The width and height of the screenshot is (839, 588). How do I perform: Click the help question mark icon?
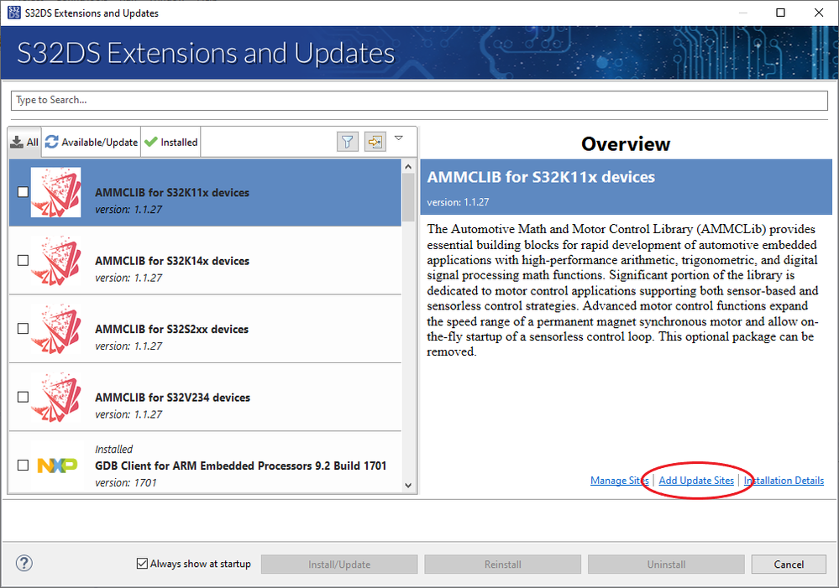pyautogui.click(x=24, y=563)
